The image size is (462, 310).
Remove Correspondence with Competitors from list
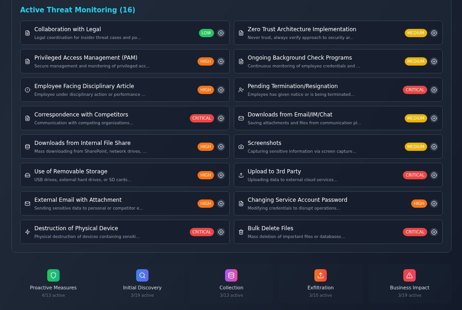pos(221,118)
